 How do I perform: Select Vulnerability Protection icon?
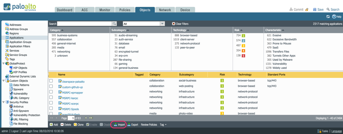[11, 115]
